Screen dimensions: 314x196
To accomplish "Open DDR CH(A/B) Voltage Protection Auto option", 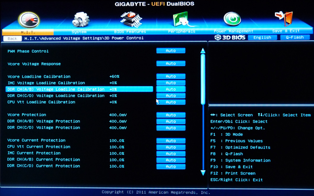I will coord(171,121).
